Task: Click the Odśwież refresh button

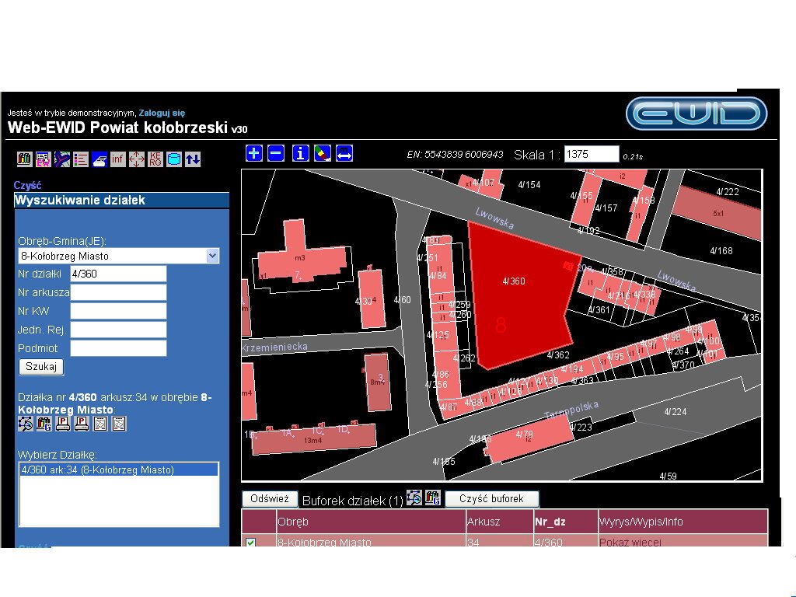Action: 270,498
